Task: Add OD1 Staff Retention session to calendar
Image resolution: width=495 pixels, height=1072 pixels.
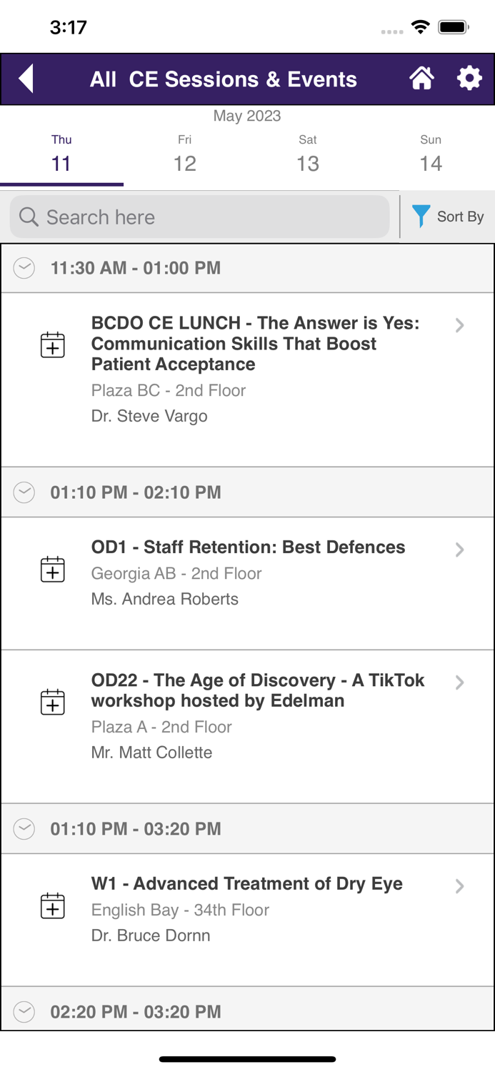Action: tap(52, 570)
